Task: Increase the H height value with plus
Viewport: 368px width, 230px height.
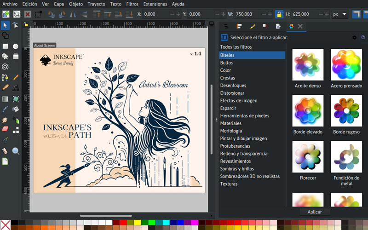Action: (x=327, y=14)
